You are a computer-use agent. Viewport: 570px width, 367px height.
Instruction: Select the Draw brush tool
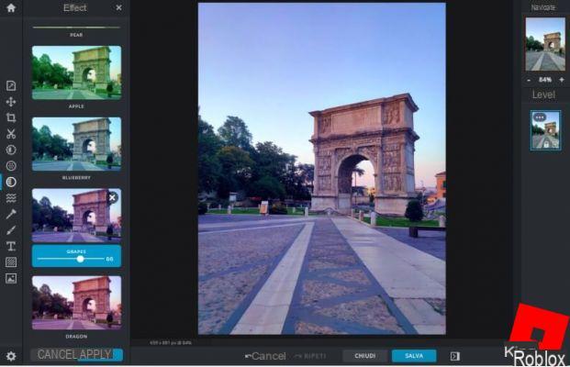(11, 230)
